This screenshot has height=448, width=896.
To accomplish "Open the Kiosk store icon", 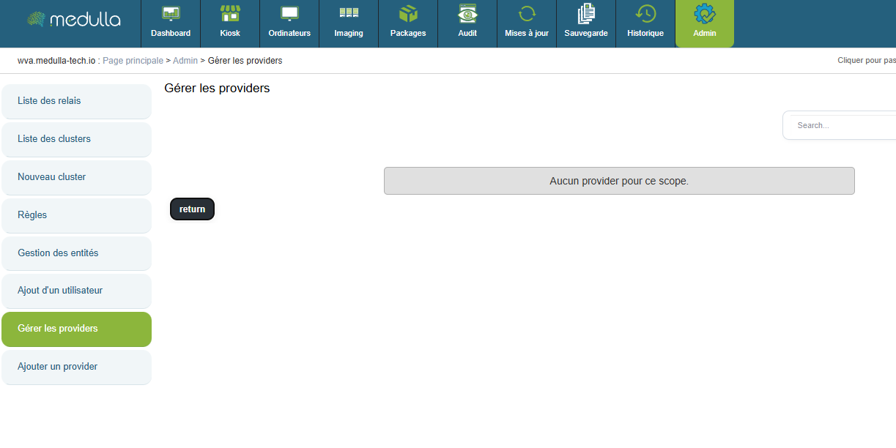I will pyautogui.click(x=230, y=15).
